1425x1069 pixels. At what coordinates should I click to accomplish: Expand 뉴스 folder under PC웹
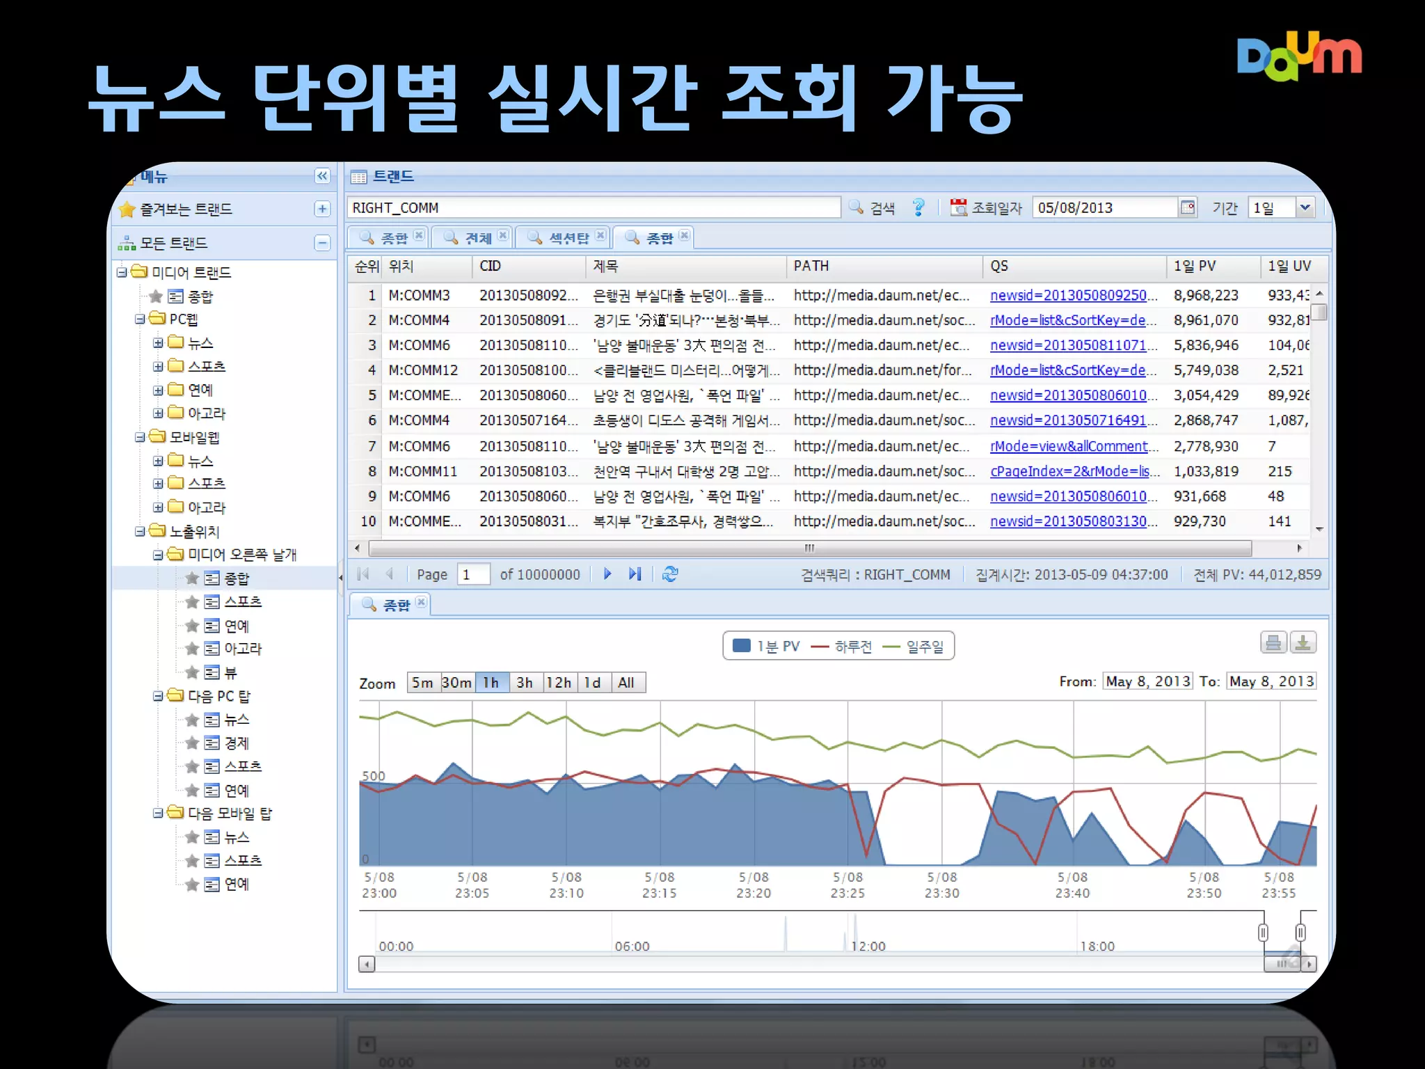coord(158,342)
